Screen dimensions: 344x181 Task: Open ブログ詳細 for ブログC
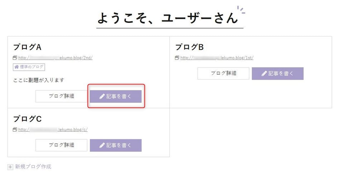[x=61, y=145]
